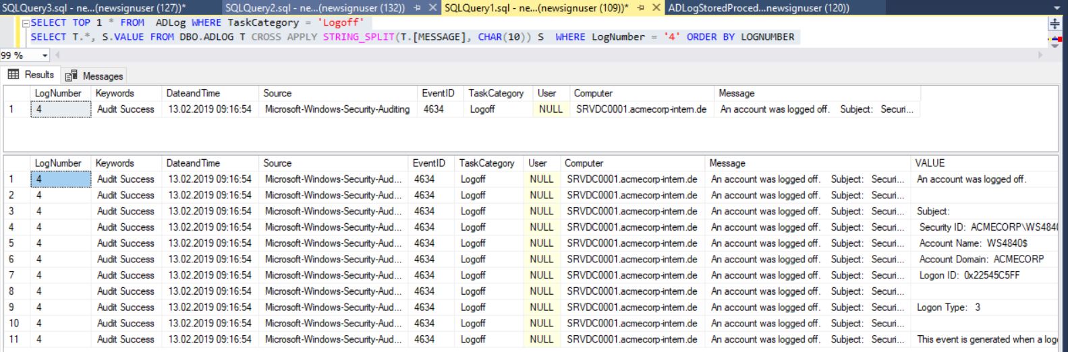The width and height of the screenshot is (1068, 352).
Task: Select row header 1 in upper grid
Action: (17, 109)
